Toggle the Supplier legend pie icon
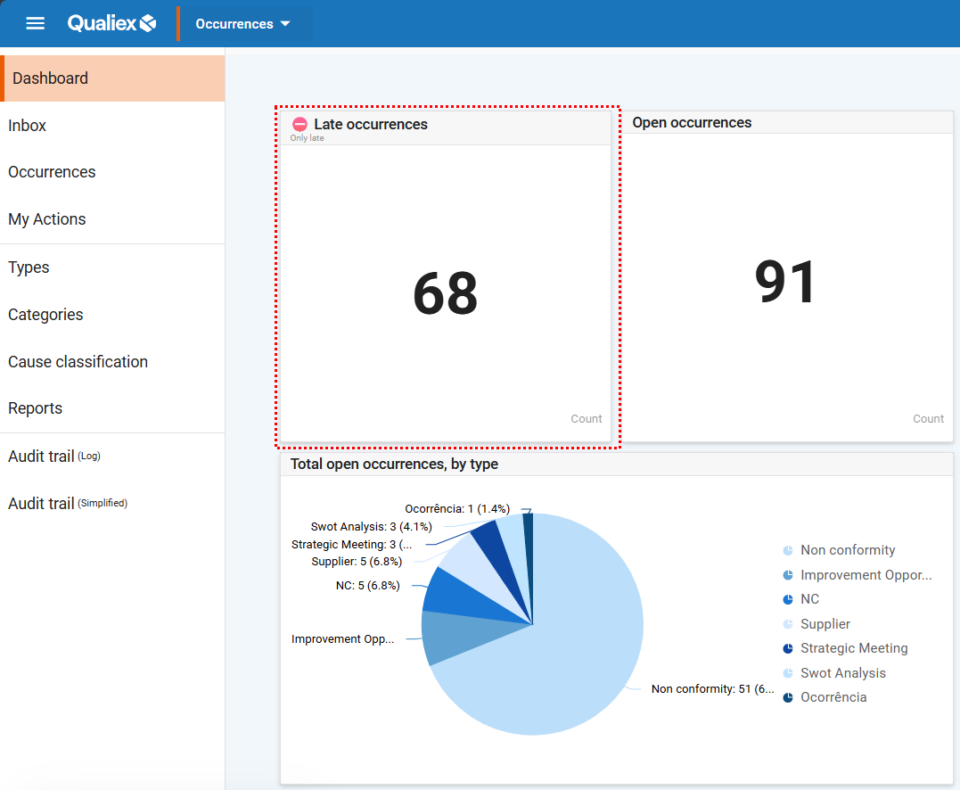The image size is (960, 790). (x=788, y=624)
